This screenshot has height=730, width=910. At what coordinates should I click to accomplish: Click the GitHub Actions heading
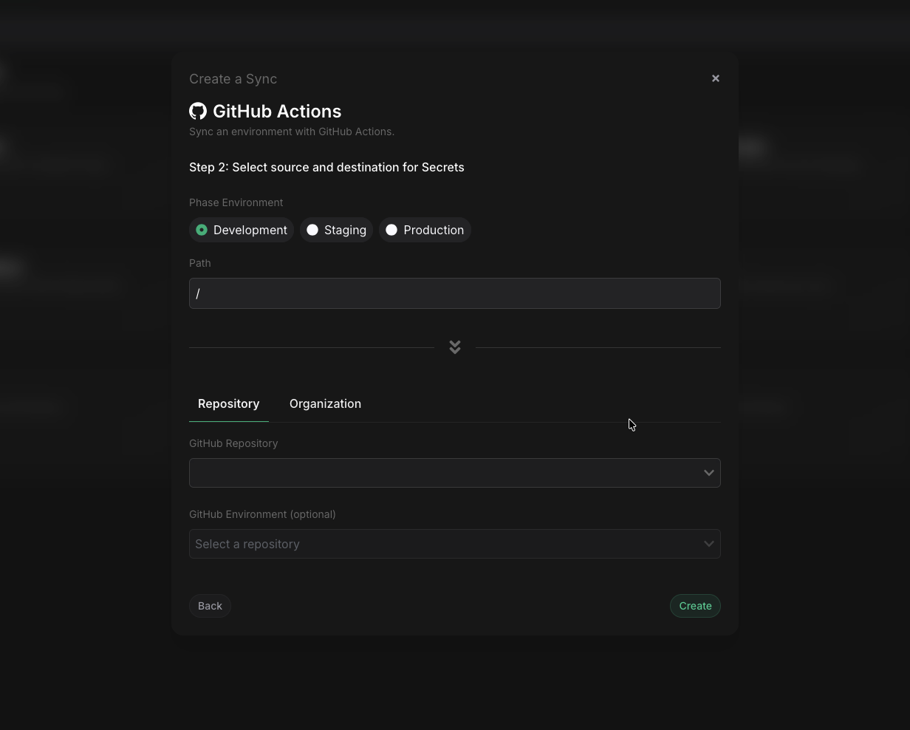pos(277,111)
